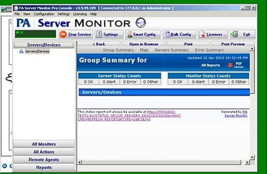267x174 pixels.
Task: Click the status report URL link
Action: (129, 116)
